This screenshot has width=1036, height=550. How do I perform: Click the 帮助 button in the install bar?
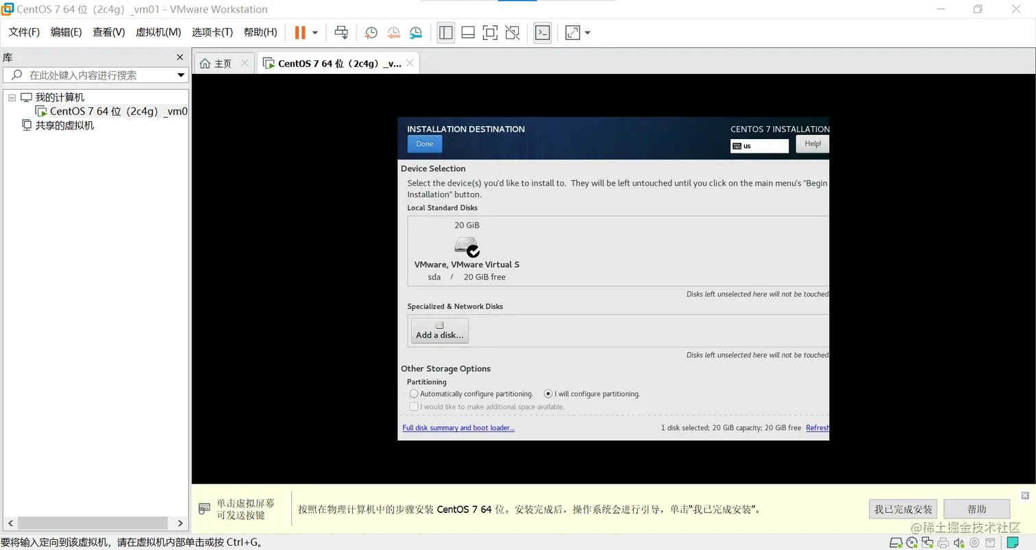coord(976,509)
